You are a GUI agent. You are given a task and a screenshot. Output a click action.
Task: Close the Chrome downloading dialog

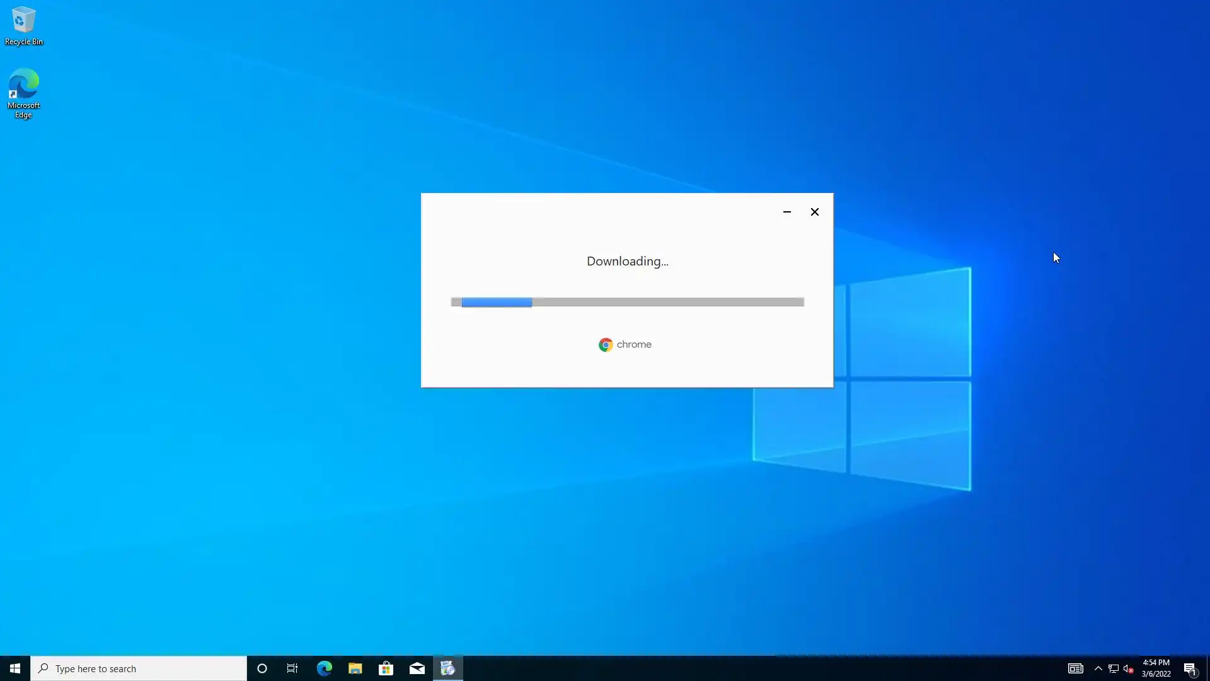(814, 212)
